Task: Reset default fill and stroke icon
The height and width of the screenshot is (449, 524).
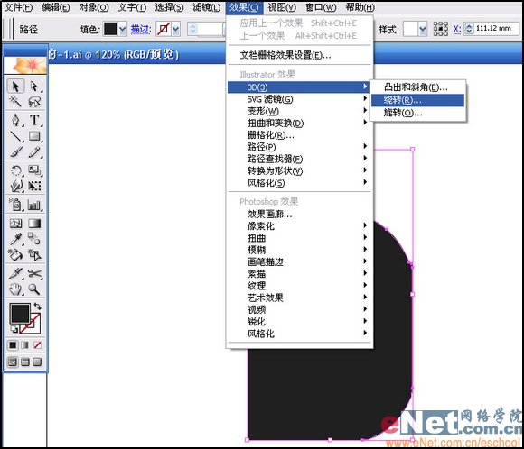Action: click(14, 330)
